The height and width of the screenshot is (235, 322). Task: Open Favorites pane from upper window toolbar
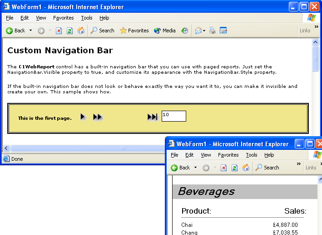(x=134, y=31)
